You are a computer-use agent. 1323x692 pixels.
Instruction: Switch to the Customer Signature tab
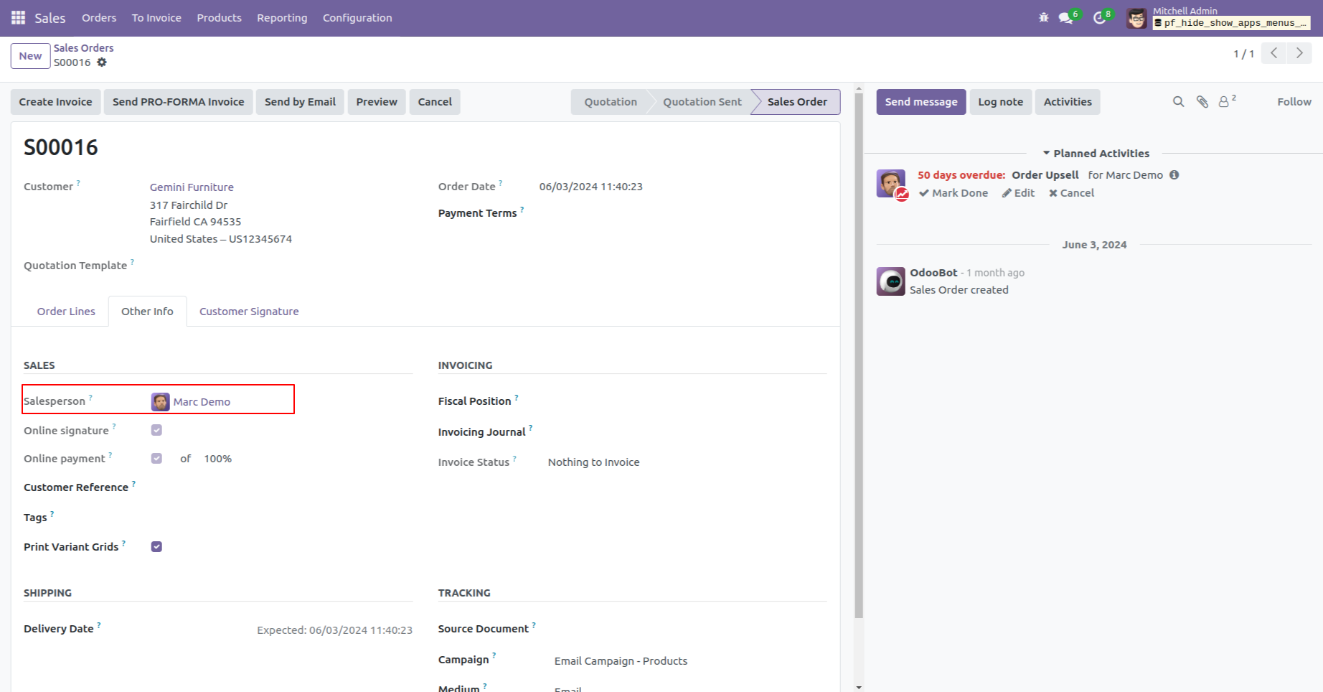click(x=249, y=311)
